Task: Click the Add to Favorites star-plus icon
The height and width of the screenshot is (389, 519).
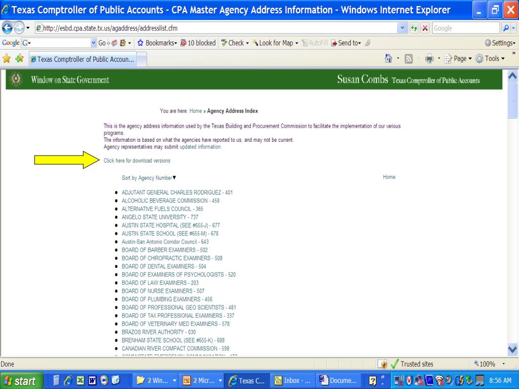Action: 20,59
